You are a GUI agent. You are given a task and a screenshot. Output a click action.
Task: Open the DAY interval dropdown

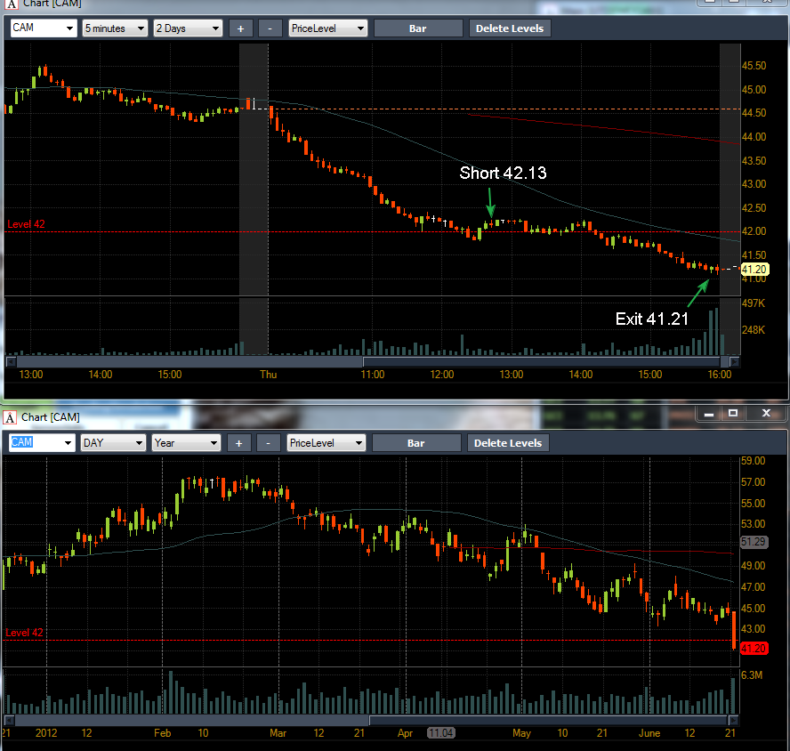[113, 443]
